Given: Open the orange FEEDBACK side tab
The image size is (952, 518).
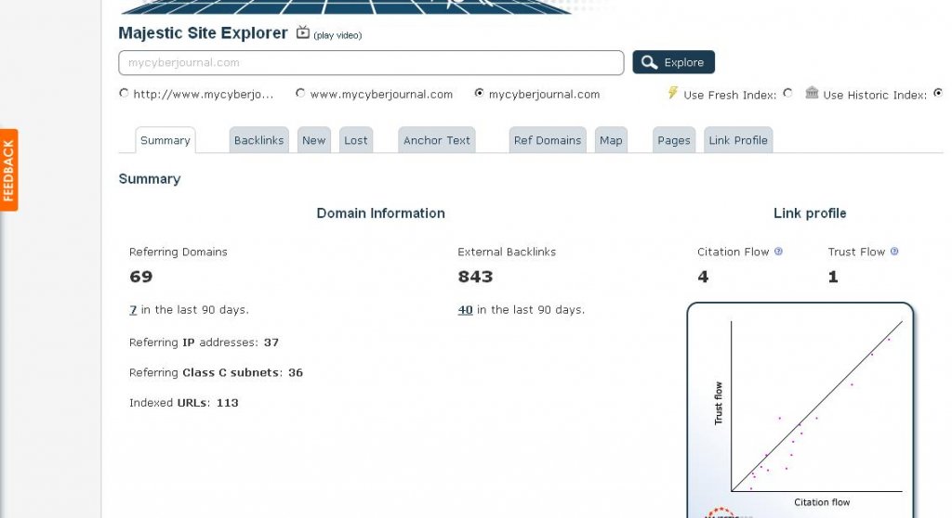Looking at the screenshot, I should pyautogui.click(x=8, y=170).
